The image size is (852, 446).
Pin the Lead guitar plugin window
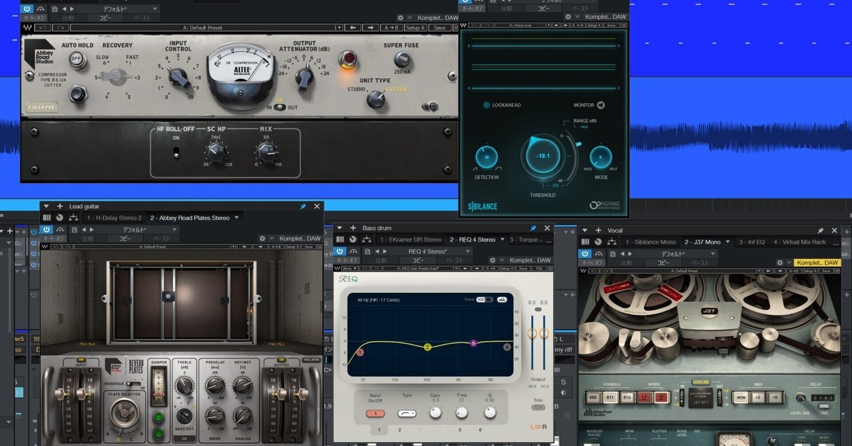click(x=303, y=206)
